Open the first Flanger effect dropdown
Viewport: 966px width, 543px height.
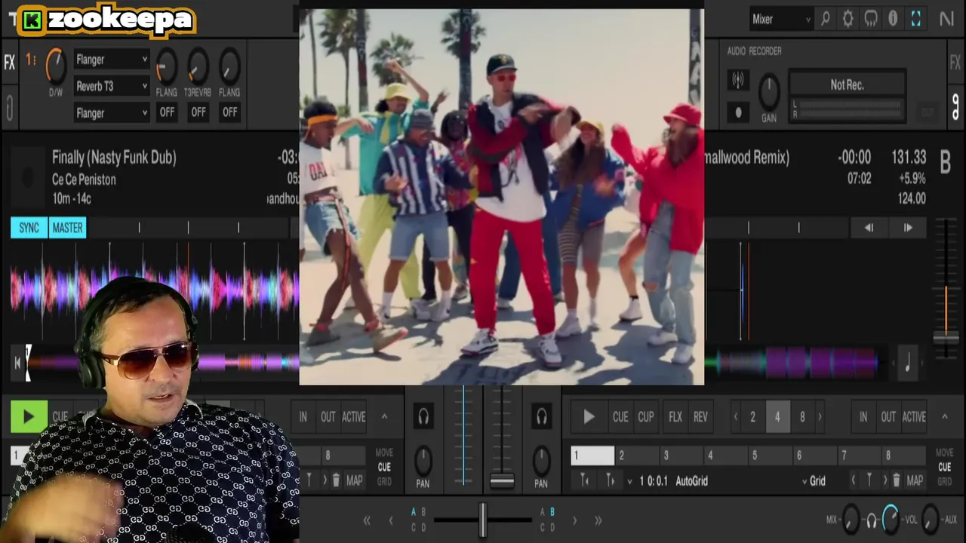[x=112, y=60]
